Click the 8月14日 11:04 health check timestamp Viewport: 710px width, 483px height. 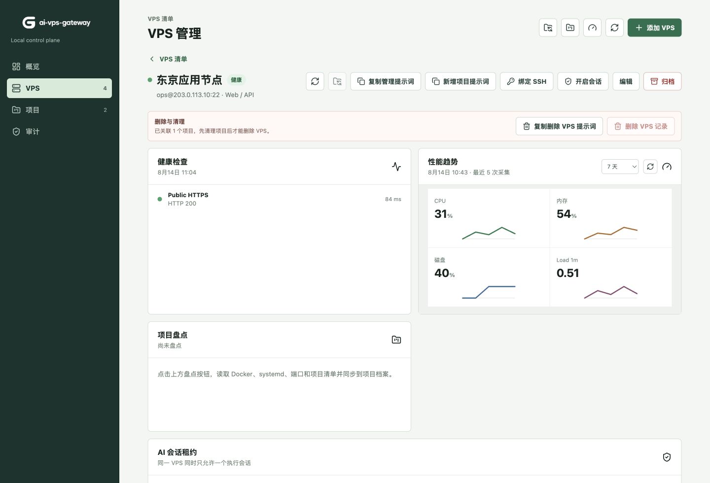click(x=177, y=172)
